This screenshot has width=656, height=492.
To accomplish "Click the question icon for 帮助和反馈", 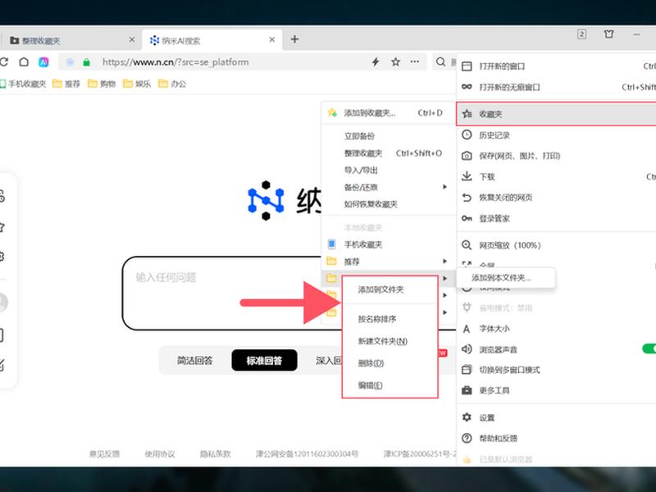I will click(467, 438).
